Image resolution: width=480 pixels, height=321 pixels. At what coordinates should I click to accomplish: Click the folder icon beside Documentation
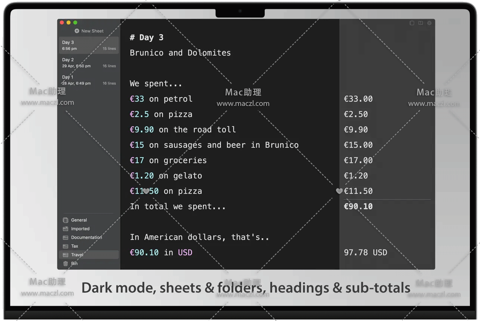pyautogui.click(x=66, y=238)
